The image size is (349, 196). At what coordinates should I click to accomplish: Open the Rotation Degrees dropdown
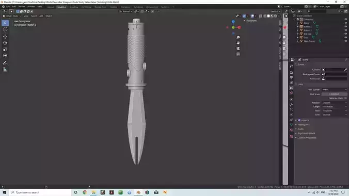[x=335, y=103]
